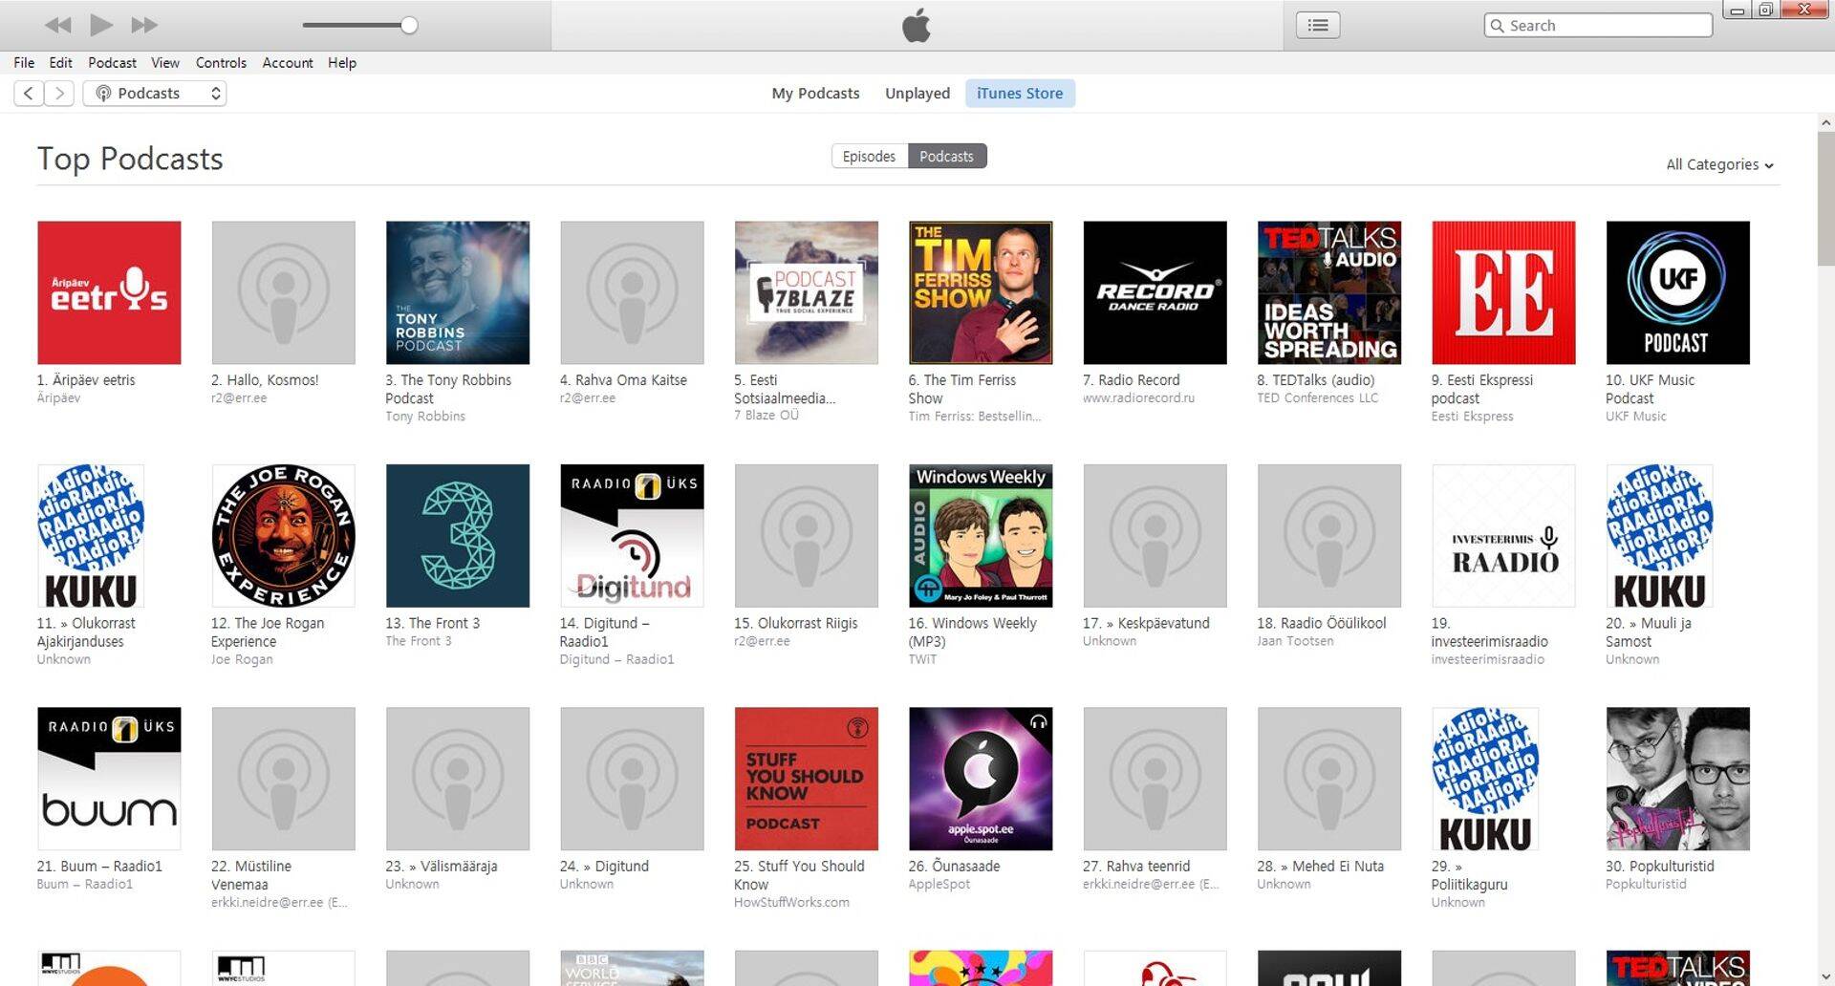Open the Unplayed tab
The image size is (1835, 986).
[917, 93]
